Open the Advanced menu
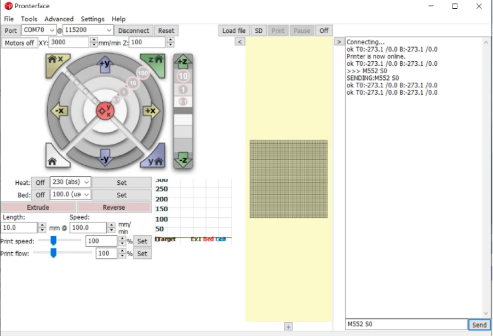The width and height of the screenshot is (493, 336). click(x=59, y=19)
